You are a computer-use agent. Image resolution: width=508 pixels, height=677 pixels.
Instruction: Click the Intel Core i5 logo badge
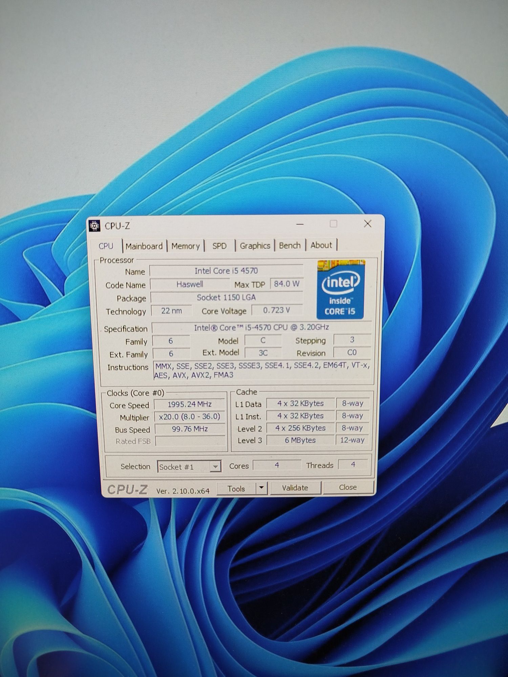point(340,290)
